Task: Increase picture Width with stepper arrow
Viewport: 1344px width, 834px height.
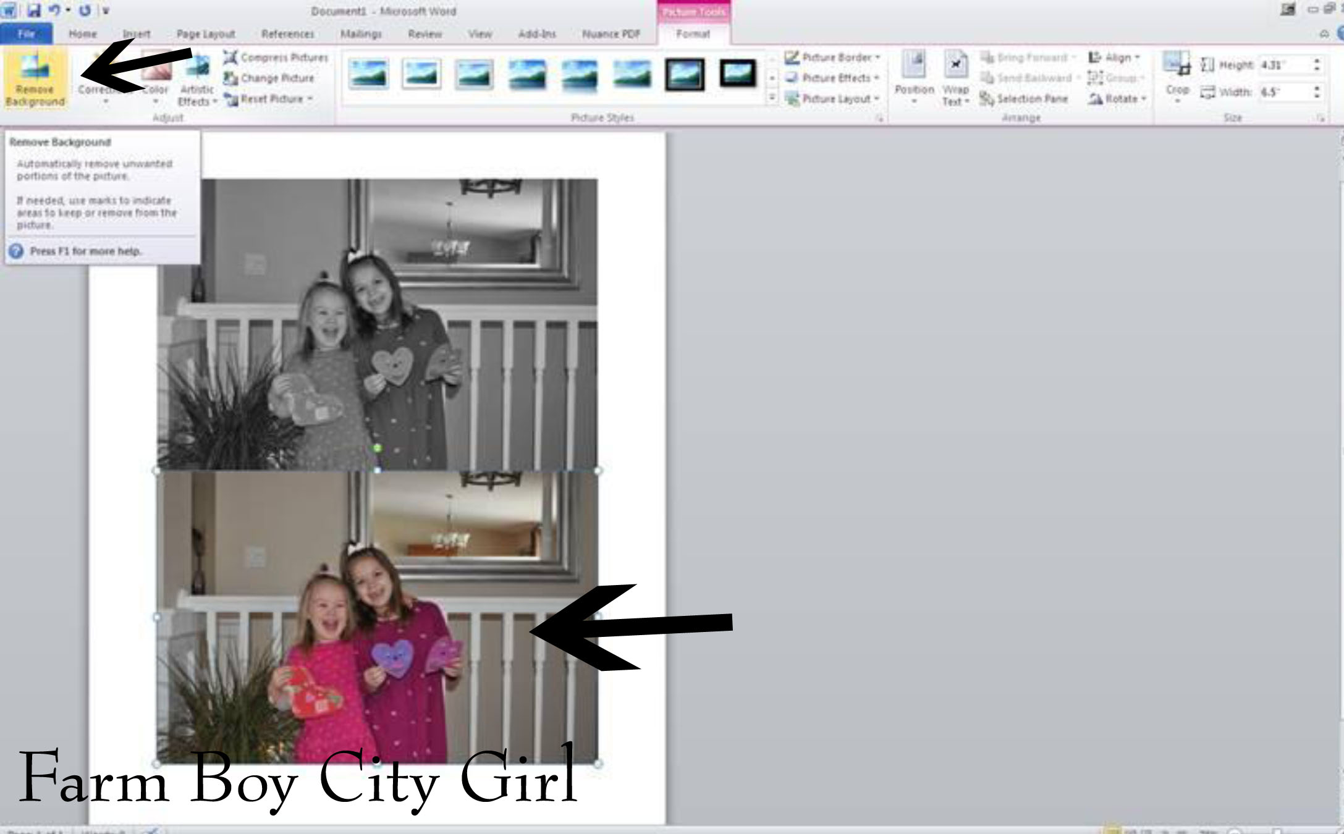Action: point(1317,88)
